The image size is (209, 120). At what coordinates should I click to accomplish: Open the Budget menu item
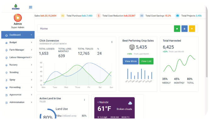(x=18, y=43)
